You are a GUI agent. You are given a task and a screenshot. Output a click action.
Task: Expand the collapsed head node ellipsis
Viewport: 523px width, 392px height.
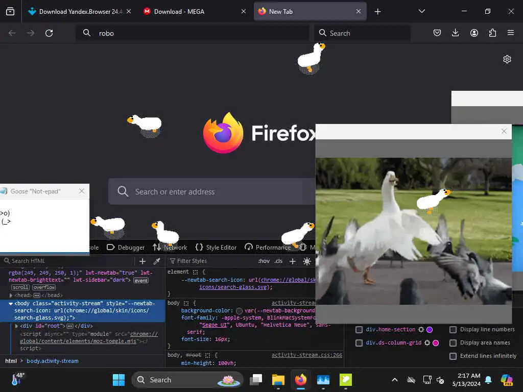pyautogui.click(x=37, y=296)
